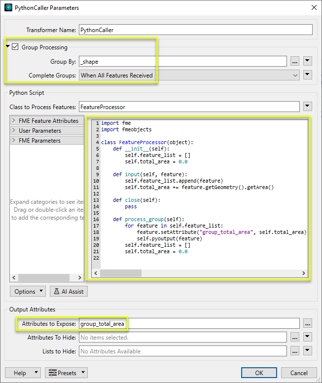Close the PythonCaller Parameters dialog
The height and width of the screenshot is (383, 322).
[314, 7]
